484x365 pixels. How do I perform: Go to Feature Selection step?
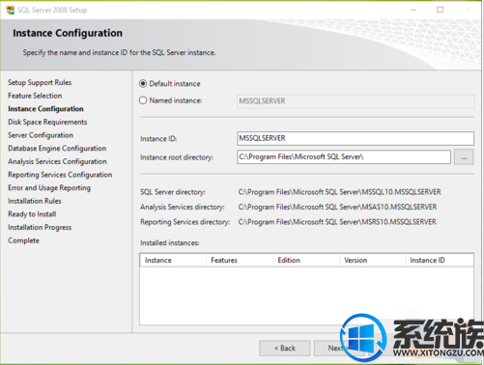[35, 96]
